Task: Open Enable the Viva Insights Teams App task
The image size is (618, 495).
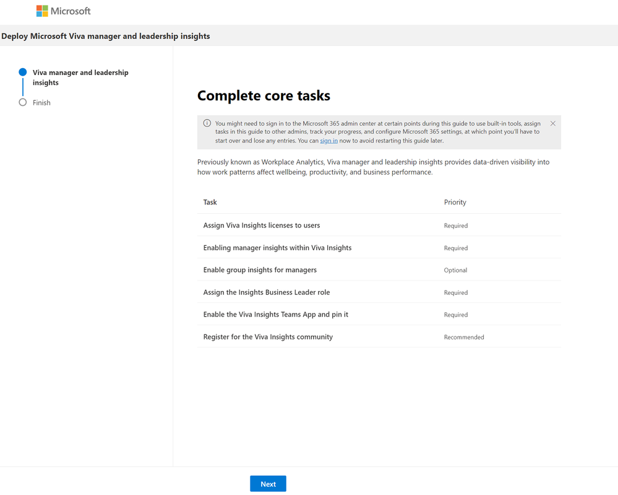Action: pyautogui.click(x=275, y=315)
